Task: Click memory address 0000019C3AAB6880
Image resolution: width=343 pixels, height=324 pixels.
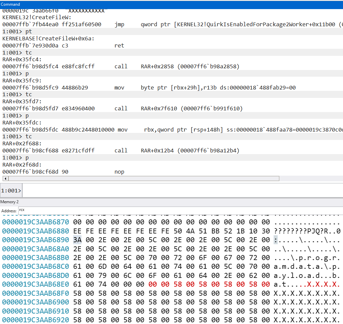Action: pos(35,231)
